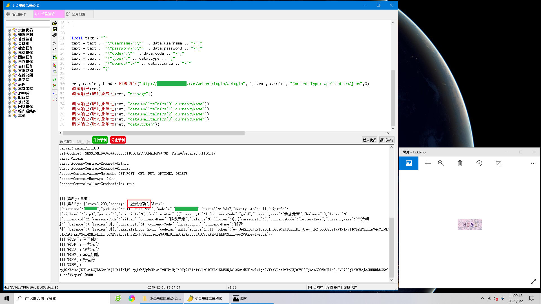541x304 pixels.
Task: Expand the 操作系统库 tree node
Action: [x=9, y=111]
